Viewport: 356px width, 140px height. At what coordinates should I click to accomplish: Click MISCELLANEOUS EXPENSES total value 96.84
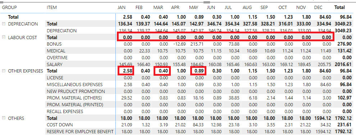[x=346, y=84]
